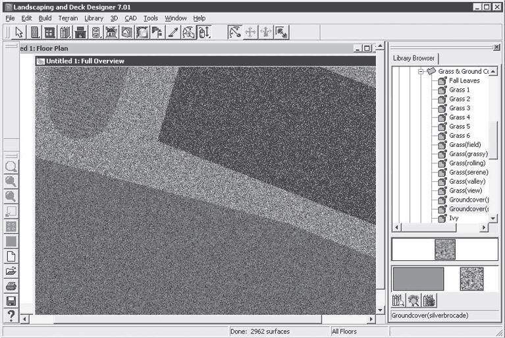Click the Save disk icon
The height and width of the screenshot is (338, 505).
[x=11, y=301]
